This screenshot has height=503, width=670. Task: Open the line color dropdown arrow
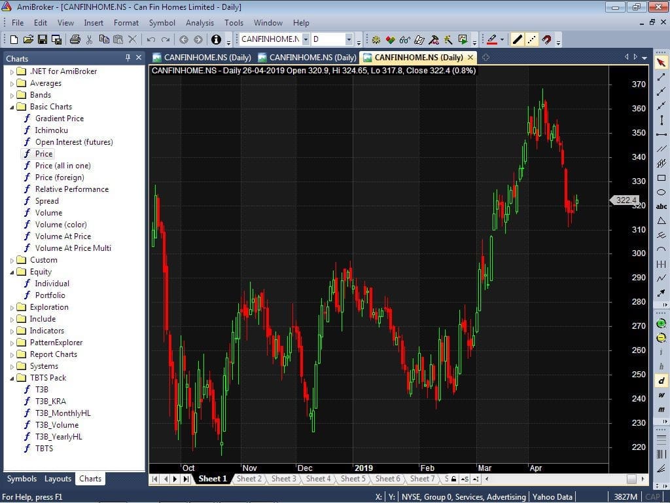(x=502, y=40)
